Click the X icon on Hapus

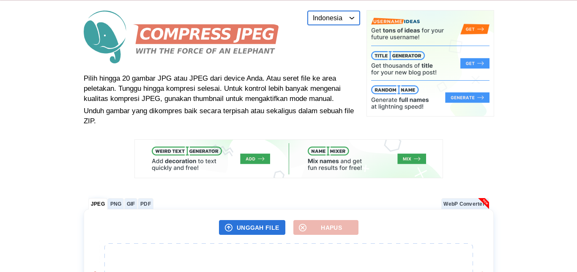click(303, 228)
